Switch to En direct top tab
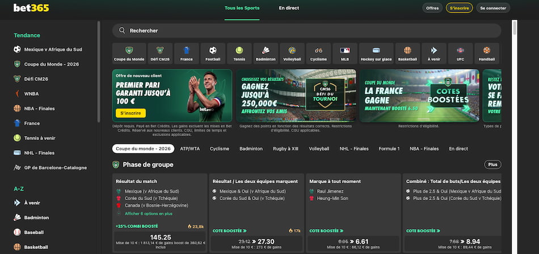This screenshot has width=539, height=254. coord(289,8)
